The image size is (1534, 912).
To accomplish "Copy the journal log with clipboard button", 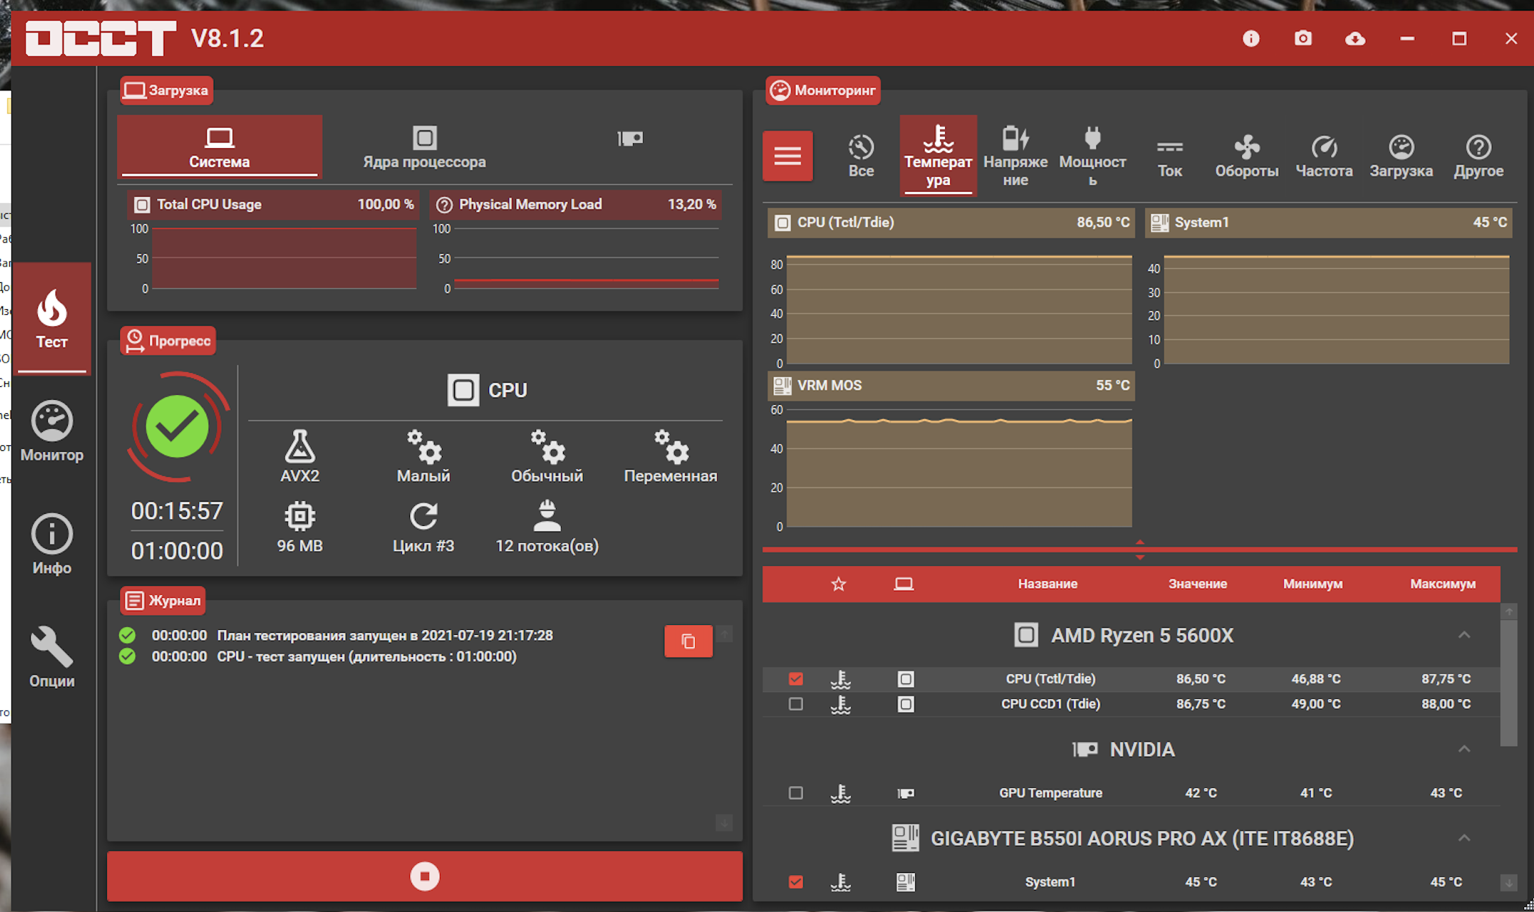I will point(688,641).
